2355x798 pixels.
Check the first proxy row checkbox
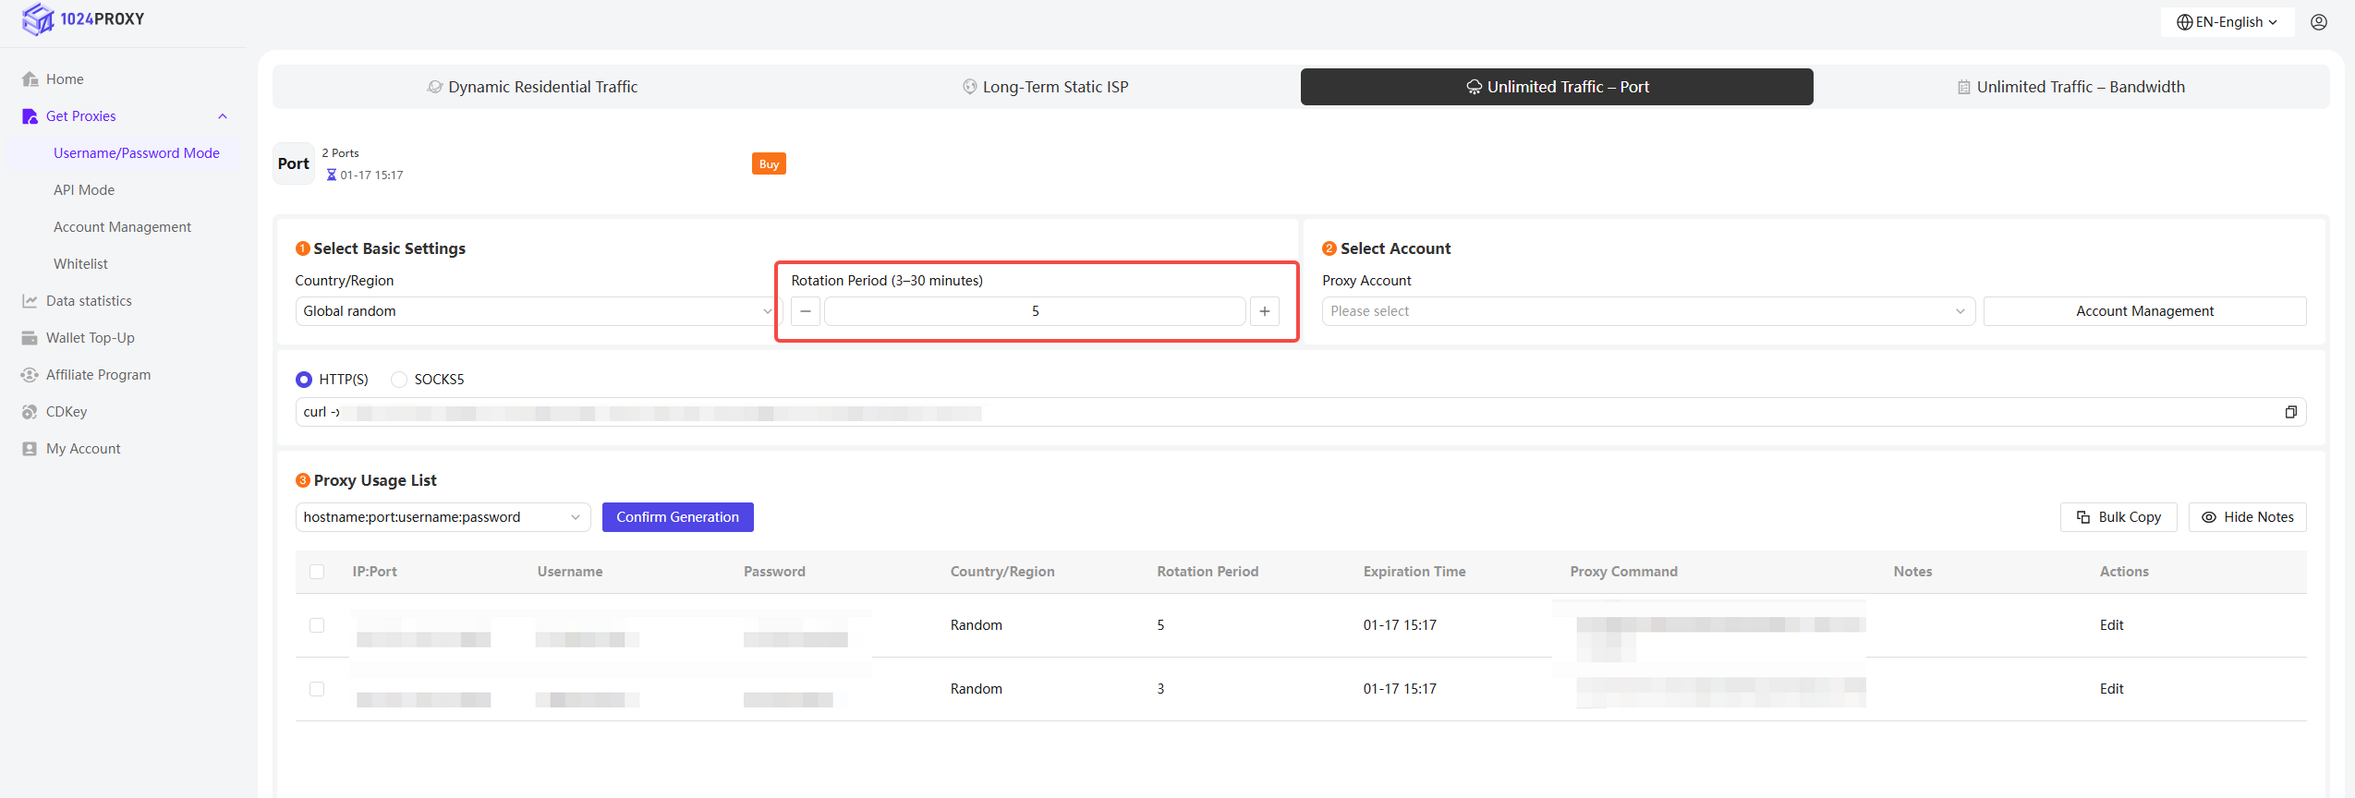317,625
